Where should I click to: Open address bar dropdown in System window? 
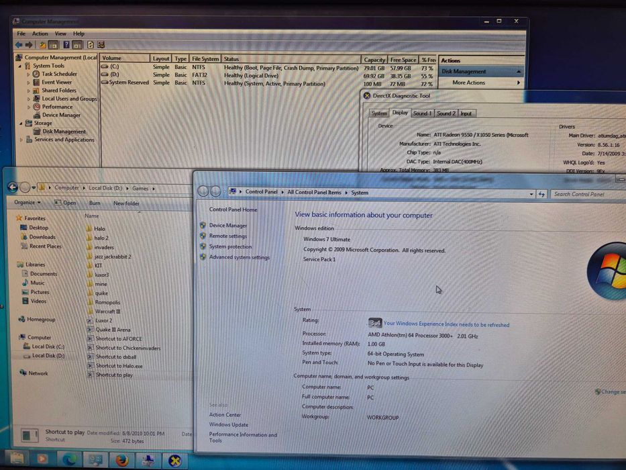point(531,194)
